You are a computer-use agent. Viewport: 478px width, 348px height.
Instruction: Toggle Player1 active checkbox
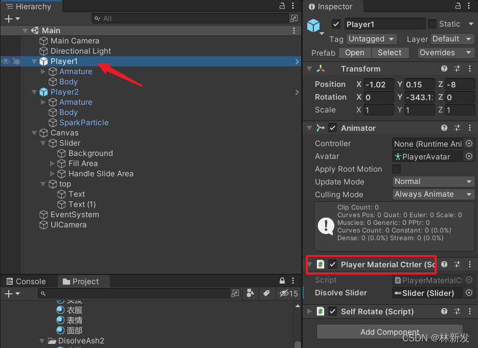(336, 24)
